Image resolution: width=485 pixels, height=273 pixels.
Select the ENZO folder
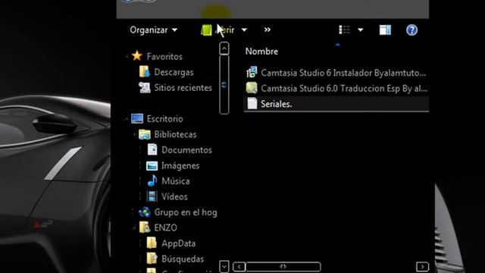pyautogui.click(x=165, y=227)
